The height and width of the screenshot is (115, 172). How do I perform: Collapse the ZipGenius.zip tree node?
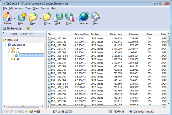[x=5, y=45]
